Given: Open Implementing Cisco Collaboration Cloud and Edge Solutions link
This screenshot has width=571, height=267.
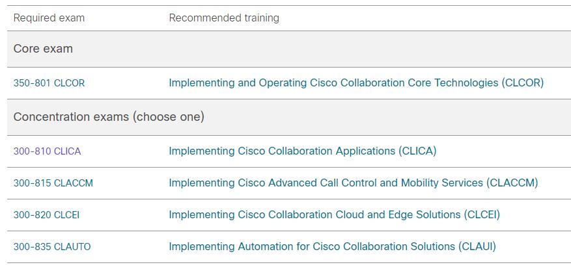Looking at the screenshot, I should pyautogui.click(x=334, y=214).
